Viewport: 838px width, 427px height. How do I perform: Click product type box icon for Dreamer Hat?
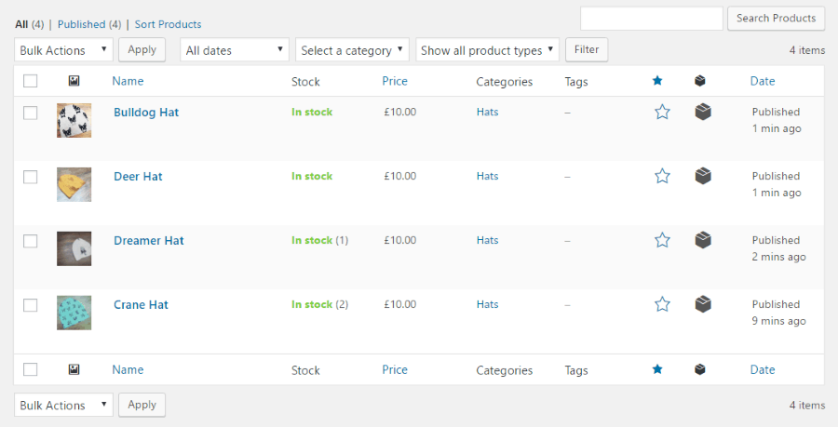click(703, 240)
